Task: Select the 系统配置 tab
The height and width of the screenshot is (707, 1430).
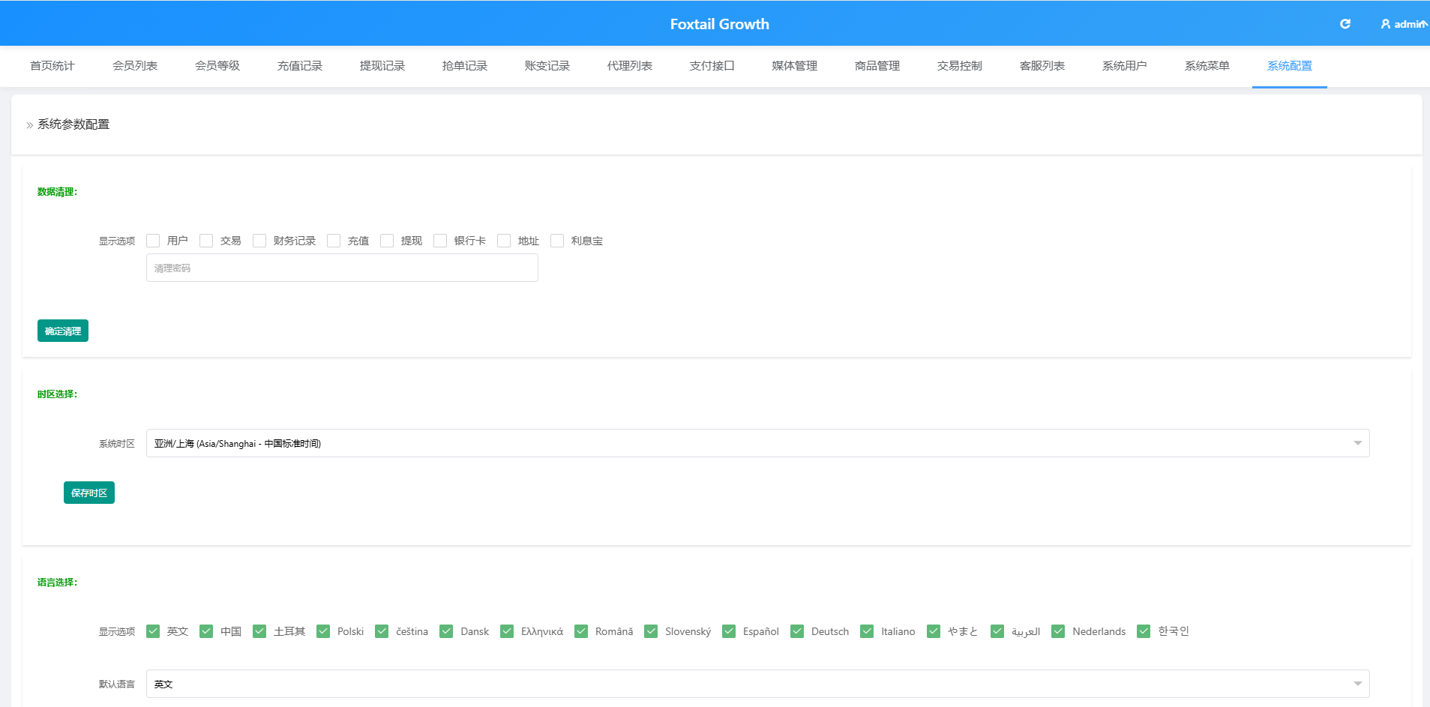Action: coord(1290,66)
